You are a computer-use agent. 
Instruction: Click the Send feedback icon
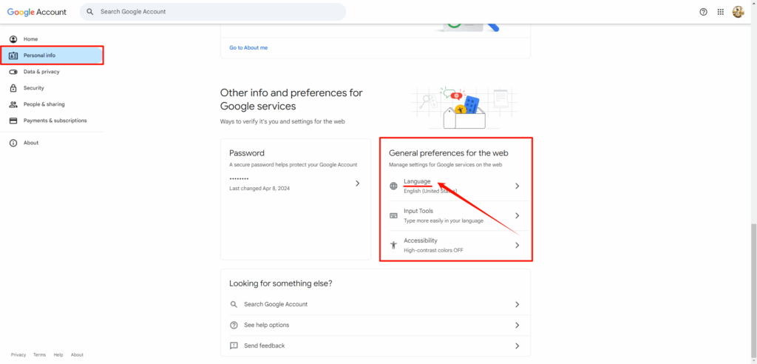pos(234,346)
